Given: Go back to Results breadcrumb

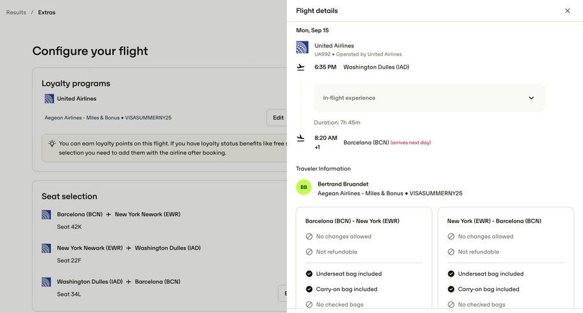Looking at the screenshot, I should 16,12.
